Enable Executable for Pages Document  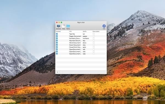click(94, 36)
